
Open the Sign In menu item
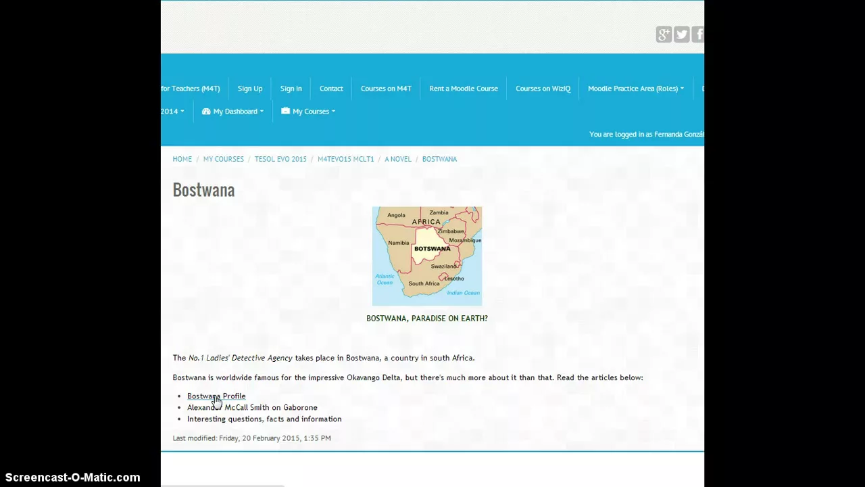(x=291, y=89)
